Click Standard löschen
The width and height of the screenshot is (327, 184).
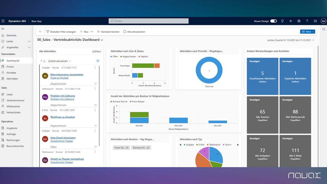108,32
